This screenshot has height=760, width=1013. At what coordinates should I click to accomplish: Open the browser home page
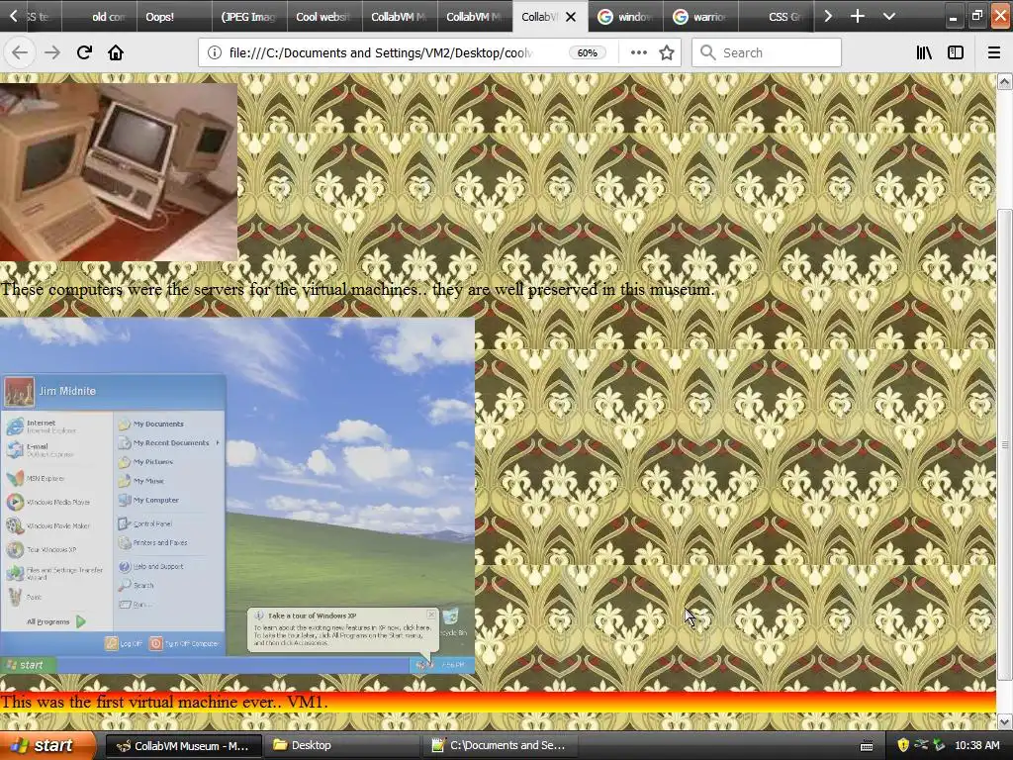click(x=116, y=52)
